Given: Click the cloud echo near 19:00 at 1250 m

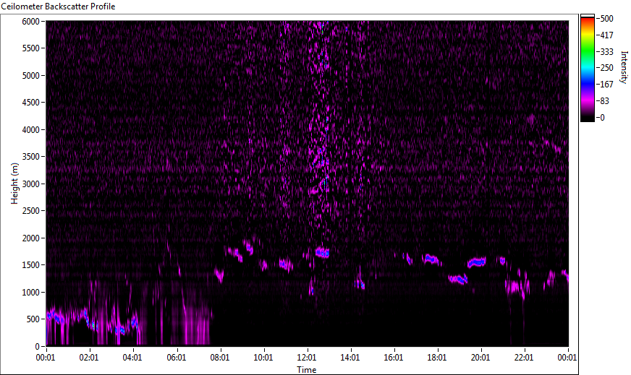Looking at the screenshot, I should [458, 279].
